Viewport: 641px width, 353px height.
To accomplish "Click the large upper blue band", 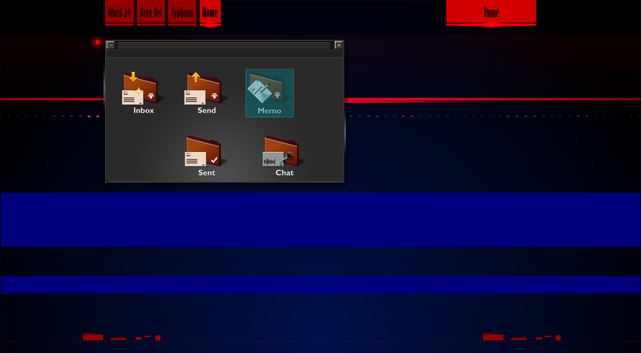I will [x=320, y=219].
